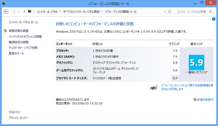218x126 pixels.
Task: Click the control panel icon in address bar
Action: click(30, 12)
